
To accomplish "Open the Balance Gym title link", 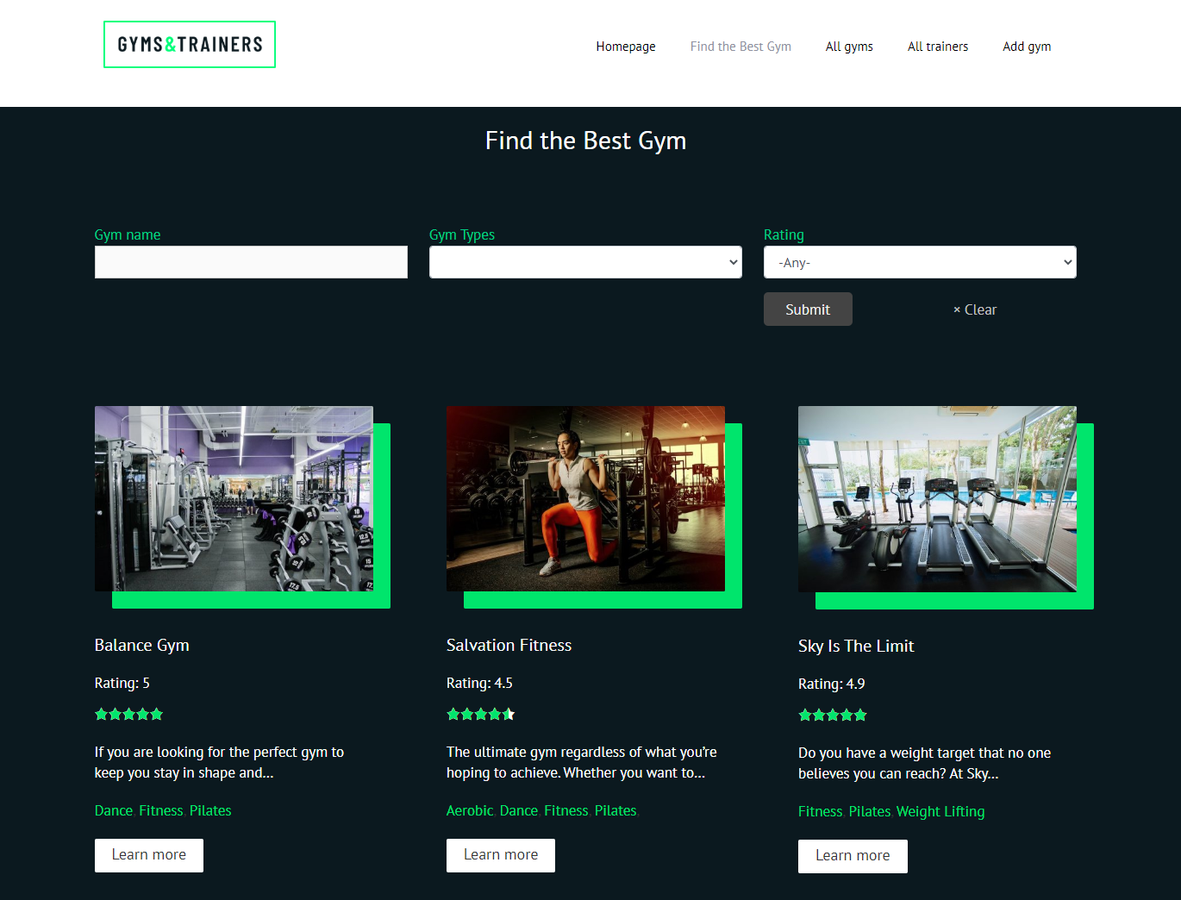I will [x=142, y=645].
